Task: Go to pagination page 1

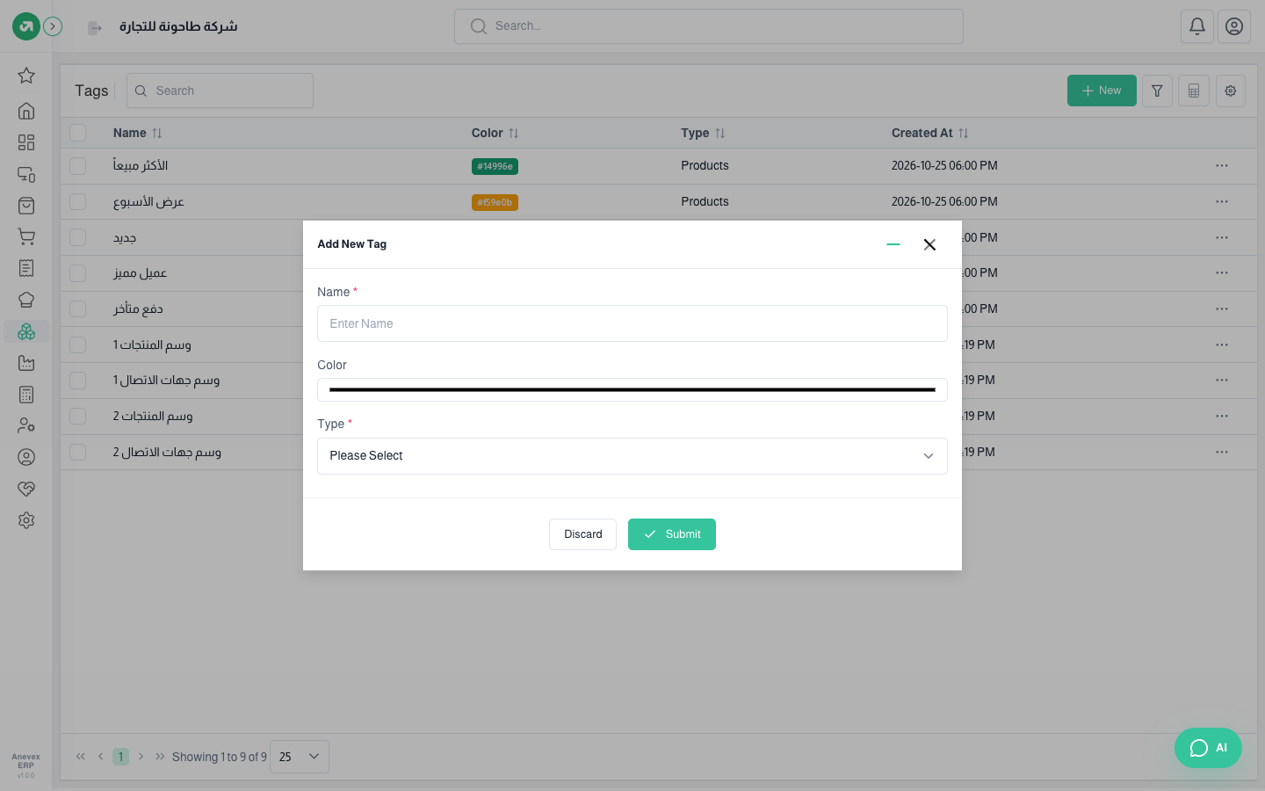Action: click(121, 757)
